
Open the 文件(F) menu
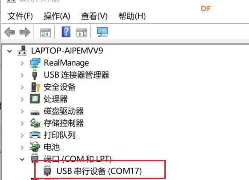[x=20, y=16]
